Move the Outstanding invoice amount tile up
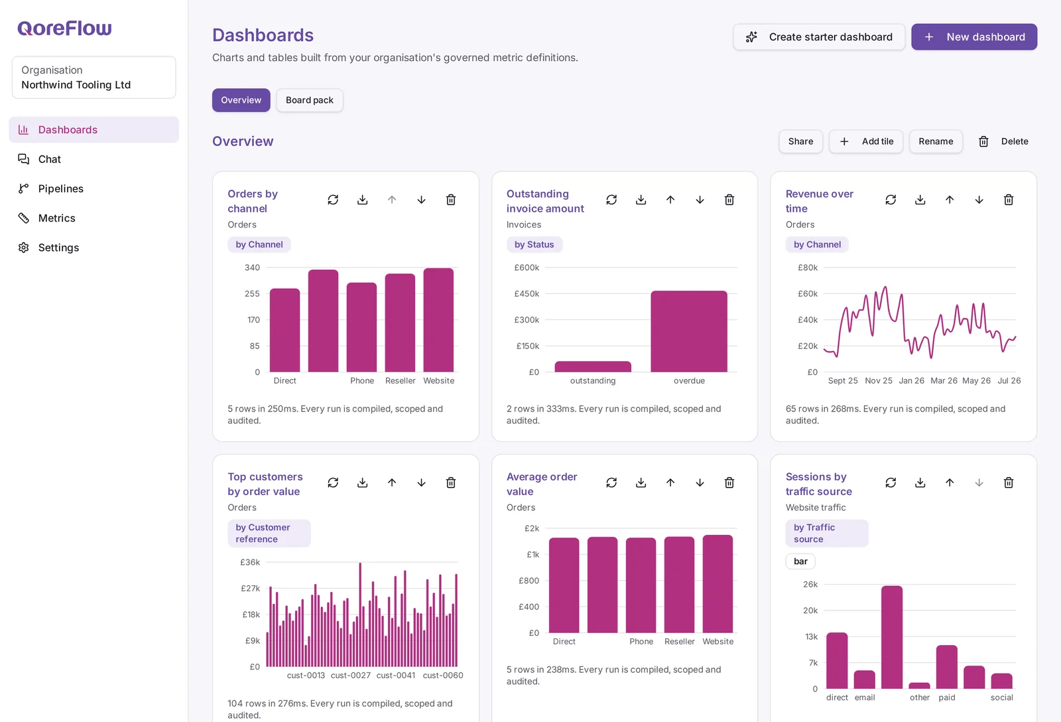Screen dimensions: 1061x722 (x=670, y=200)
